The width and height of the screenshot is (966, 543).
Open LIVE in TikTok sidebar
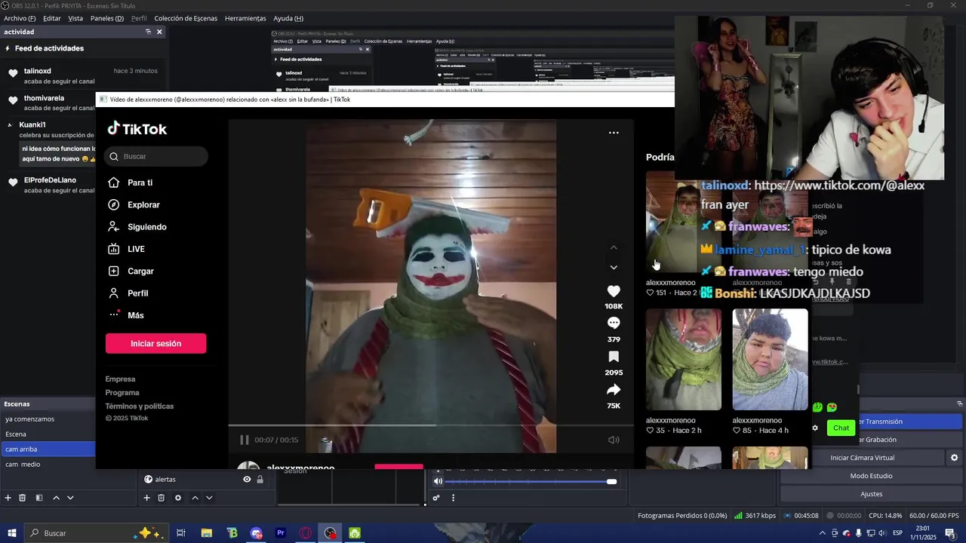pos(127,249)
